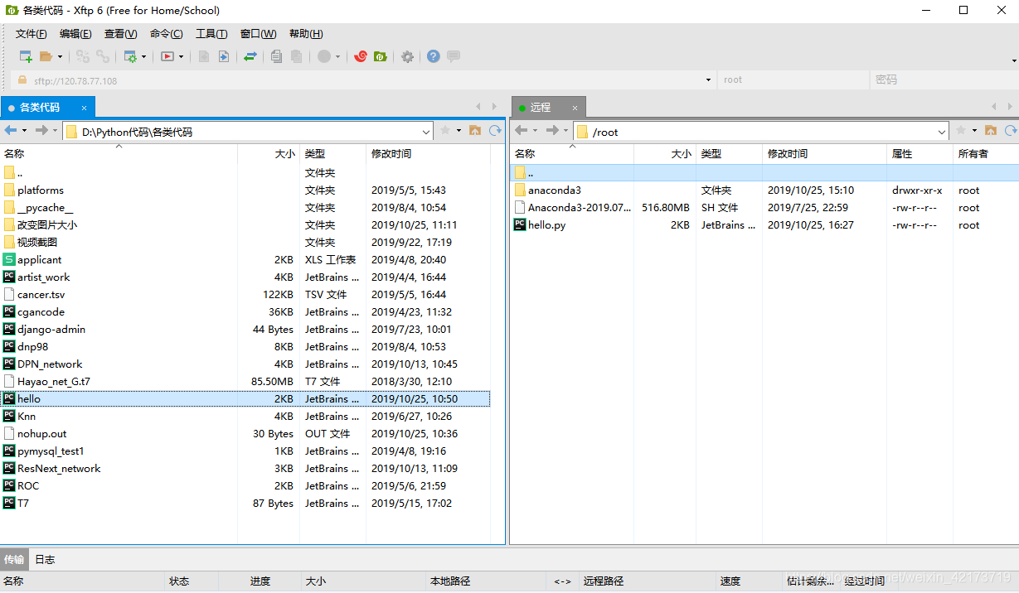Open the 编辑(E) menu
Screen dimensions: 1019x593
tap(75, 34)
